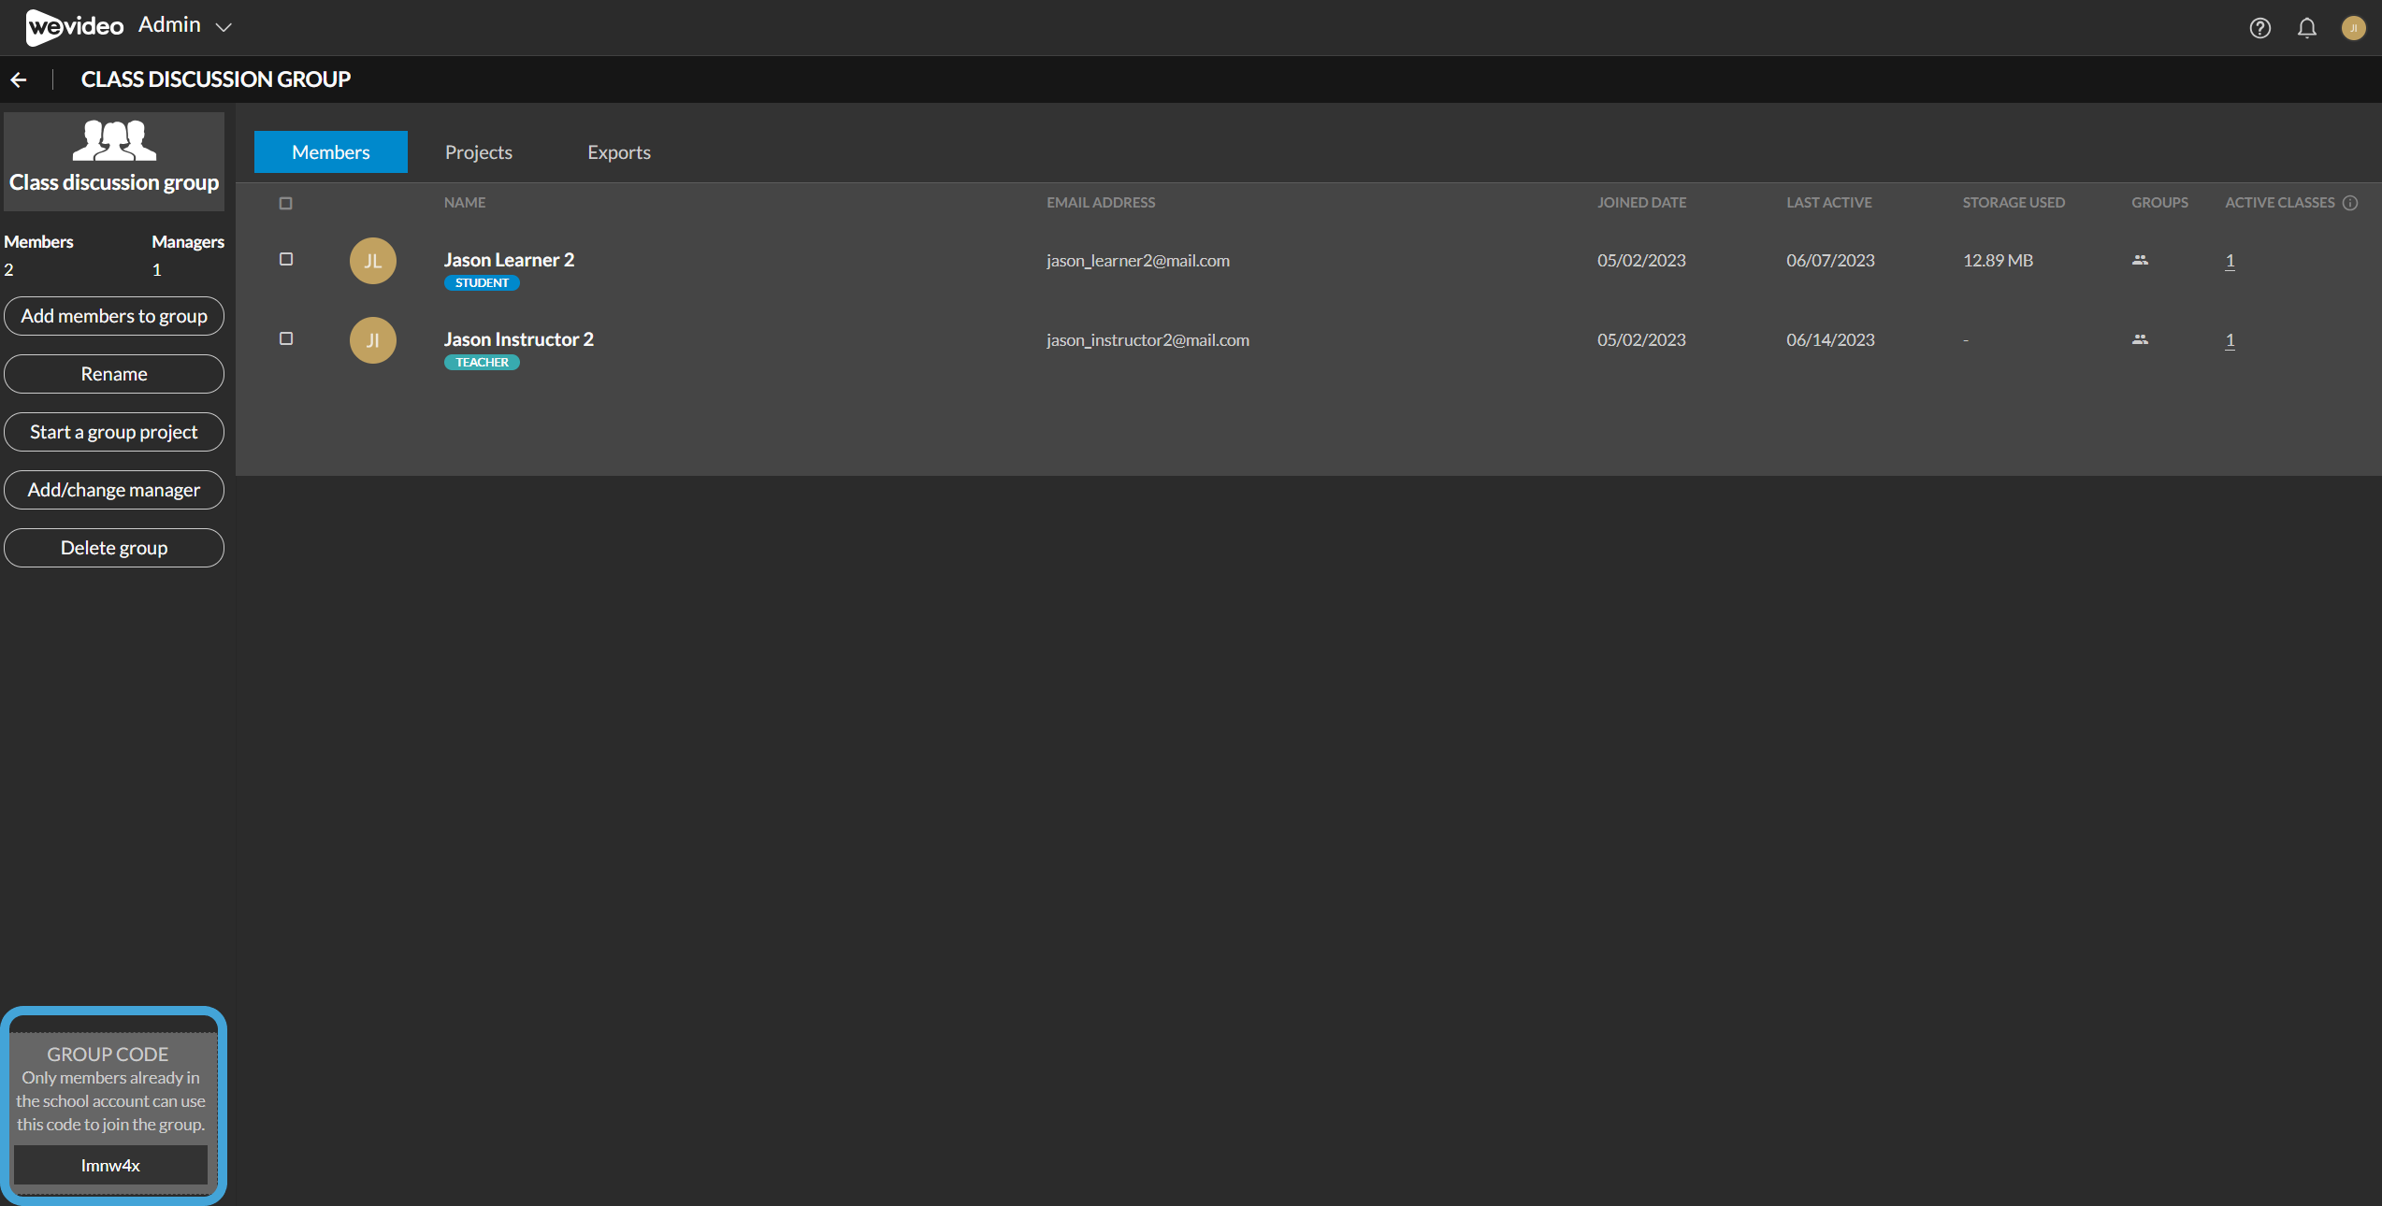Viewport: 2382px width, 1206px height.
Task: Check the Jason Learner 2 row checkbox
Action: tap(286, 259)
